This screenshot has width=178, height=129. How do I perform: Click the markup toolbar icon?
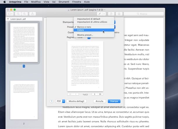119,14
